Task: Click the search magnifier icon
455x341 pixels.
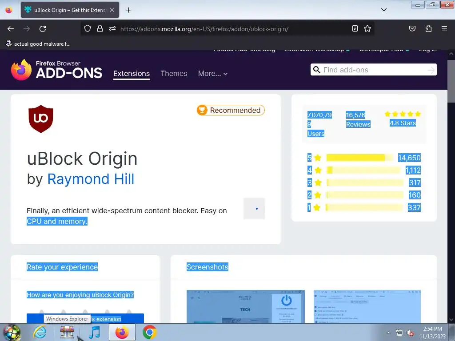Action: pyautogui.click(x=316, y=70)
